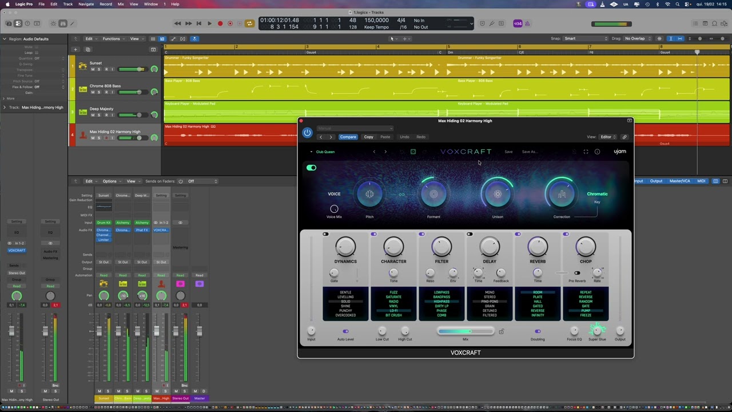Open the Window menu in menu bar
The image size is (732, 412).
[151, 4]
